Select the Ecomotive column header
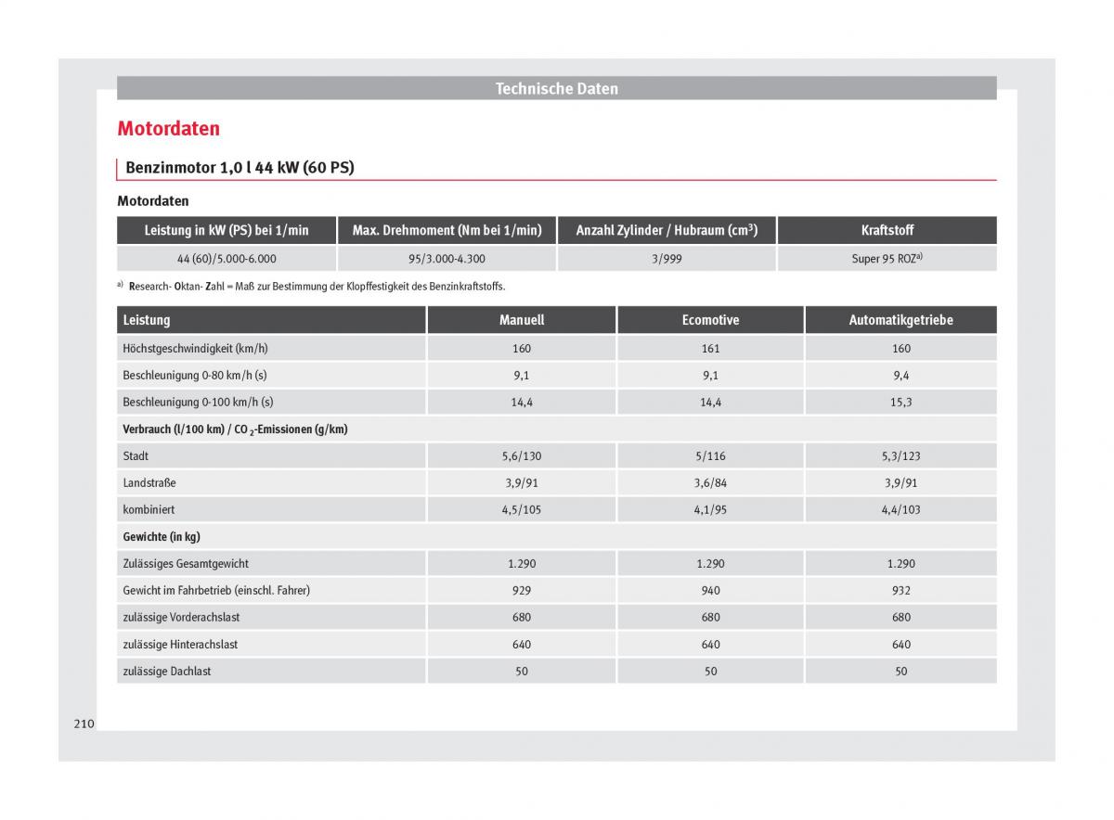This screenshot has width=1114, height=820. (710, 320)
